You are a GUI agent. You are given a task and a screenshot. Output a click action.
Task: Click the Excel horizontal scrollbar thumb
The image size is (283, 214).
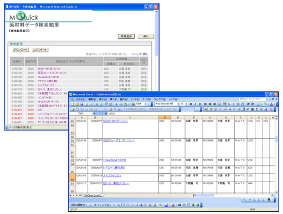pyautogui.click(x=205, y=195)
